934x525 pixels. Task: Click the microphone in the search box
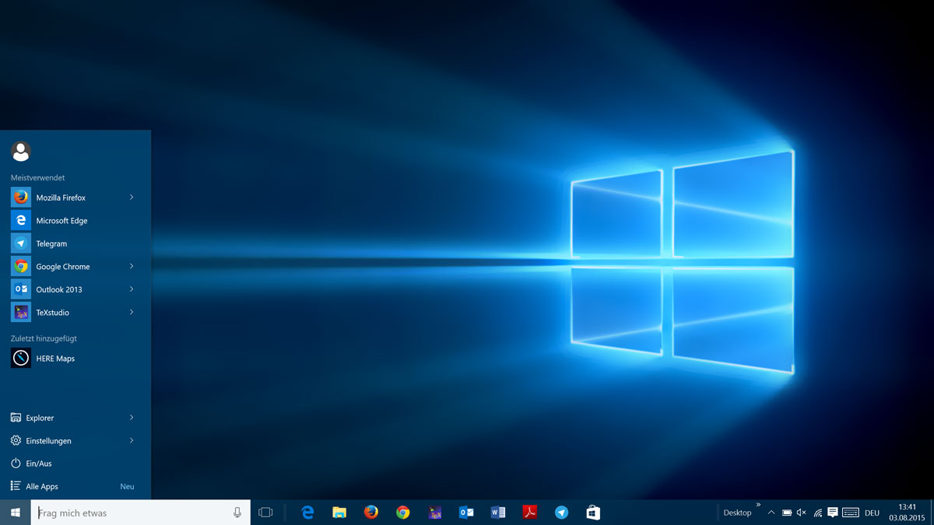pos(237,513)
